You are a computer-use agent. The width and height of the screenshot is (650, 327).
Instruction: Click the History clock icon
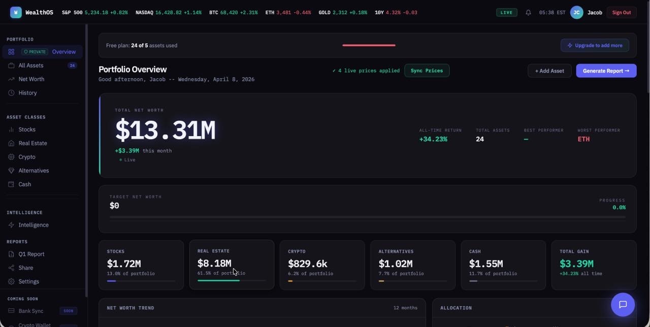pyautogui.click(x=11, y=93)
